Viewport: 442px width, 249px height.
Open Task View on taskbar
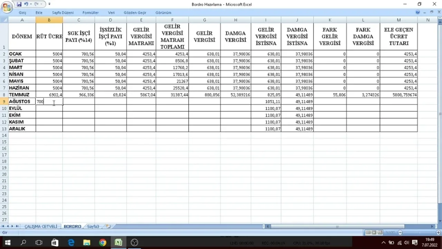pos(39,242)
